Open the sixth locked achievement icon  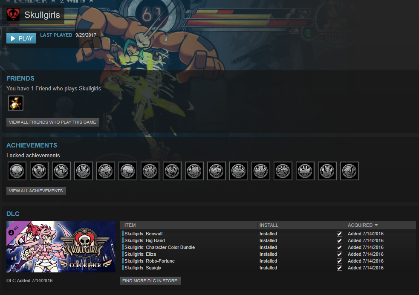(128, 171)
